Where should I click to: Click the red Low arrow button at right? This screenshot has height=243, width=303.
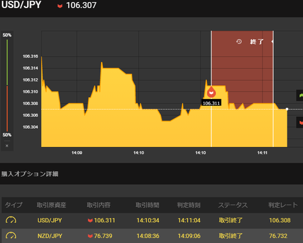click(300, 122)
